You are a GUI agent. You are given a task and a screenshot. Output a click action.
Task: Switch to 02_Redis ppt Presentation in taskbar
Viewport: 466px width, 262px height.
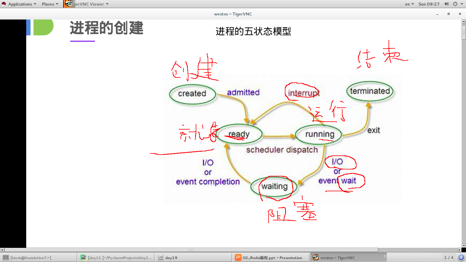271,258
